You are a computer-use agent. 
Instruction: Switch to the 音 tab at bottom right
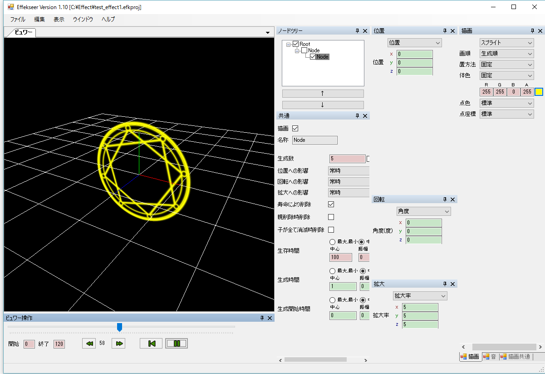click(x=491, y=357)
